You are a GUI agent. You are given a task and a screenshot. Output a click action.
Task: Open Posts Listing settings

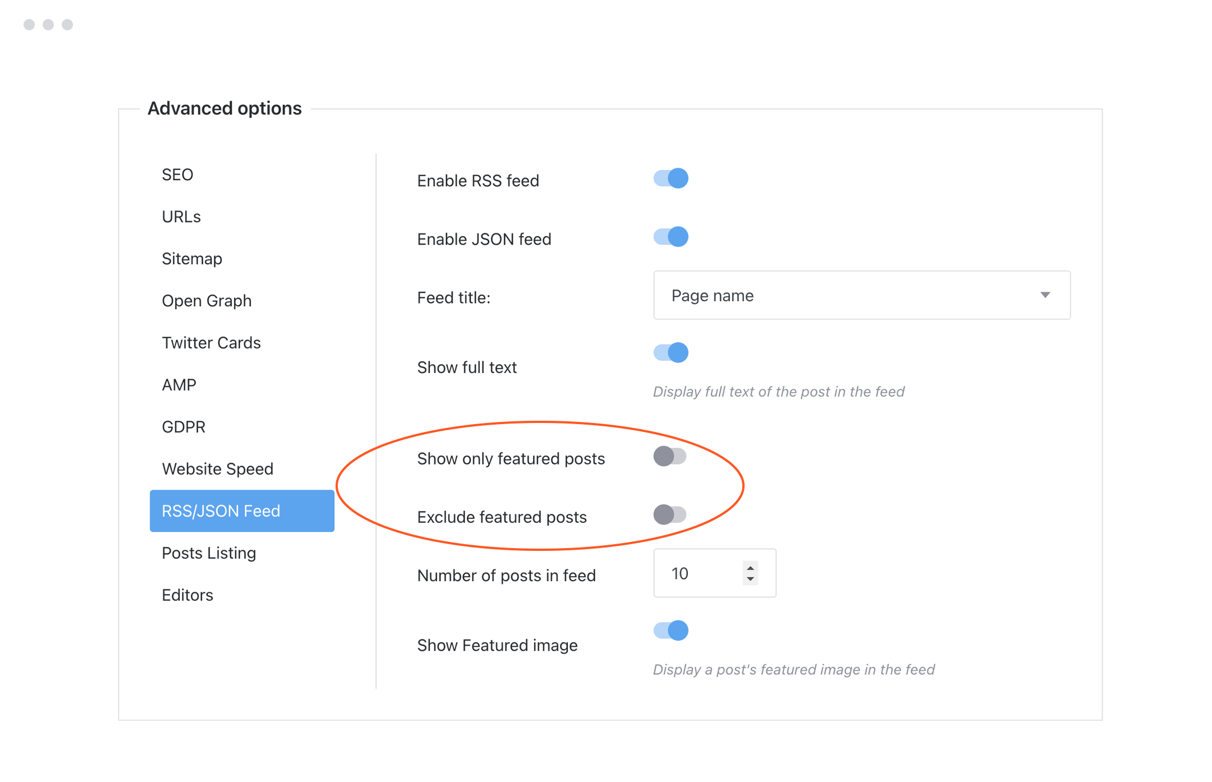click(208, 553)
